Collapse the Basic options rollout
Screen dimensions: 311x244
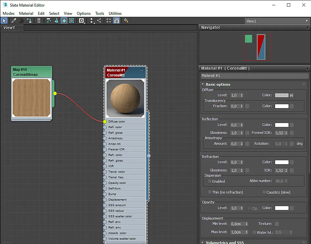coord(203,84)
